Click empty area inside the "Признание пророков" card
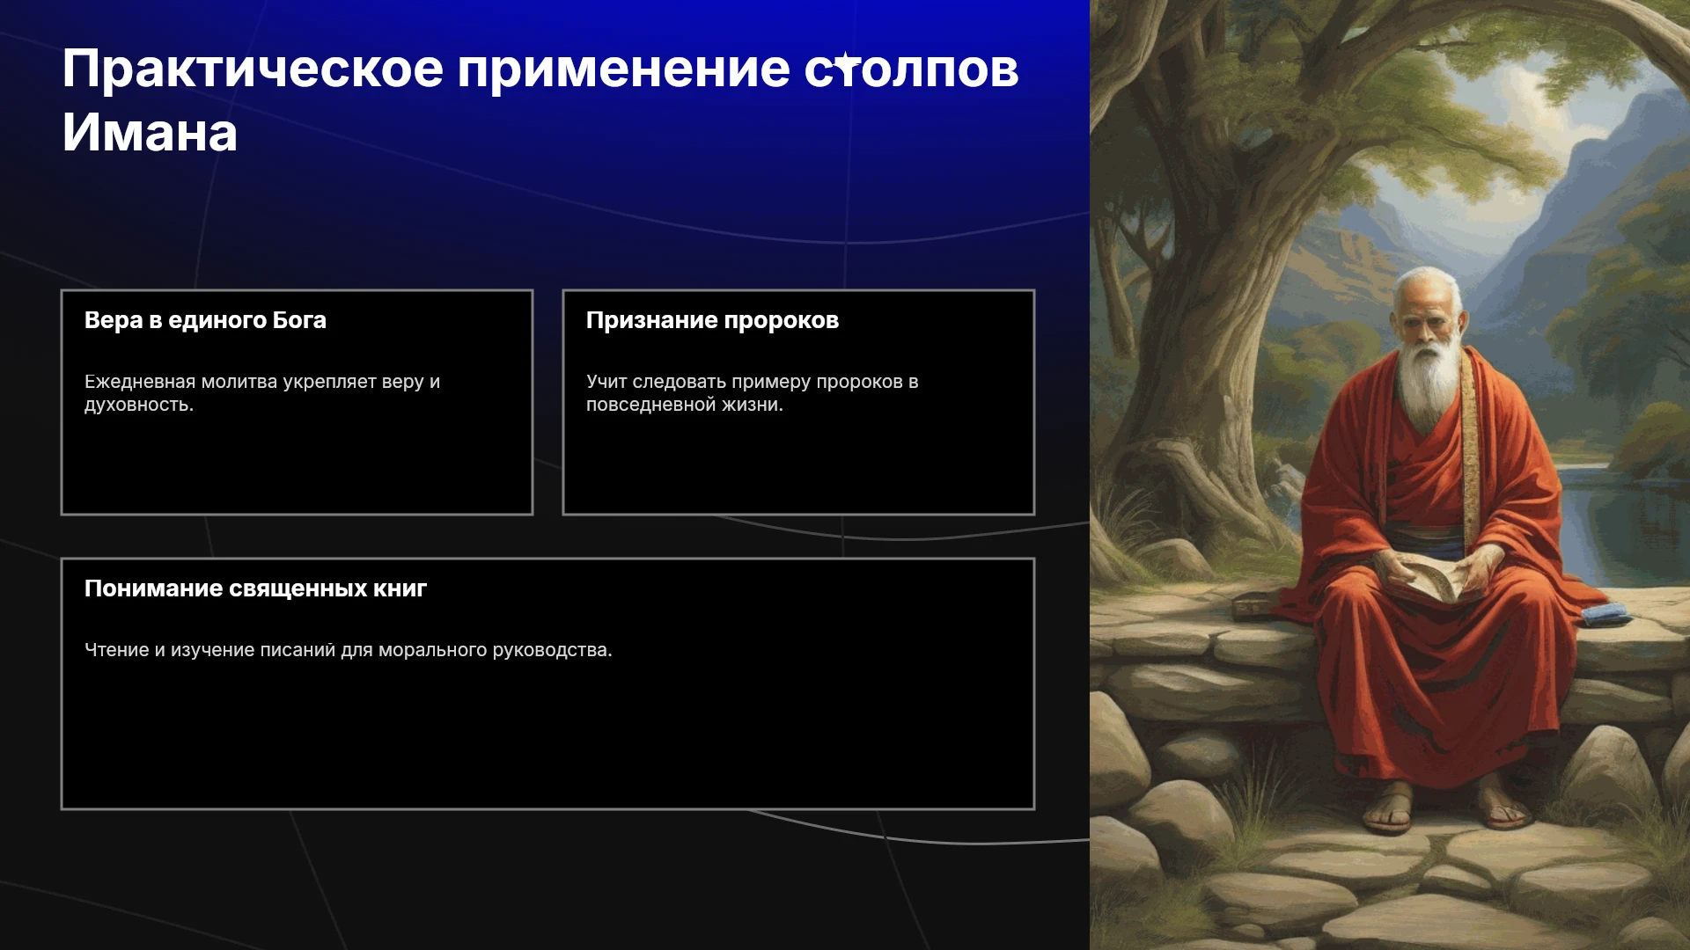This screenshot has width=1690, height=950. click(798, 466)
